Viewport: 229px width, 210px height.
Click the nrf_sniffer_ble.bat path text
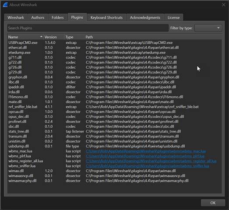[x=142, y=107]
